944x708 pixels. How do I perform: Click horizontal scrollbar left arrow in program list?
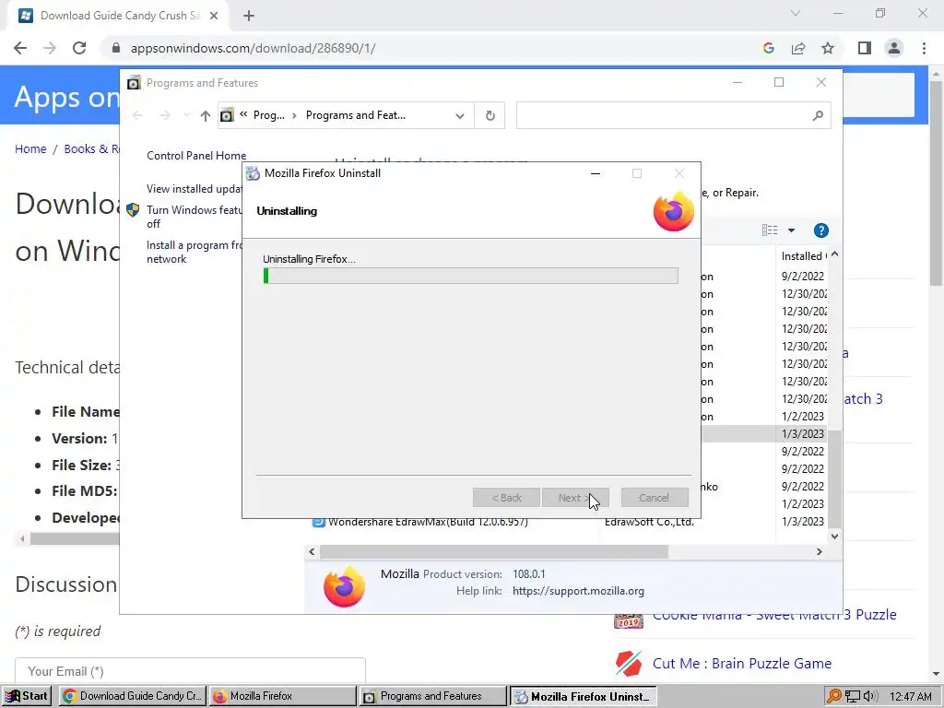(x=312, y=551)
